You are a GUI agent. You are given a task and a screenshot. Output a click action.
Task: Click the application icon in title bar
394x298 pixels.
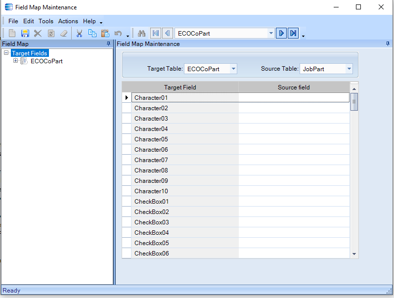click(9, 7)
